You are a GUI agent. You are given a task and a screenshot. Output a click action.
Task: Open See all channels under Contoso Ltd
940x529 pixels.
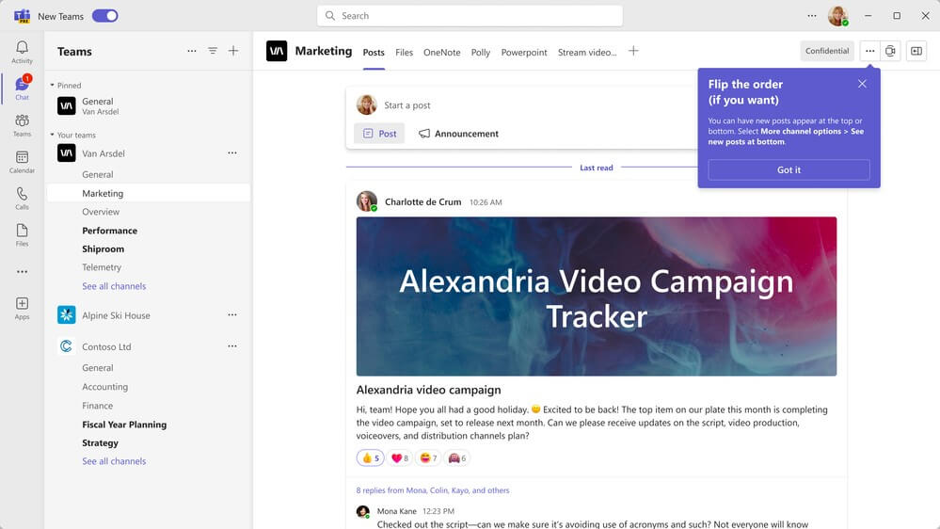pos(114,461)
